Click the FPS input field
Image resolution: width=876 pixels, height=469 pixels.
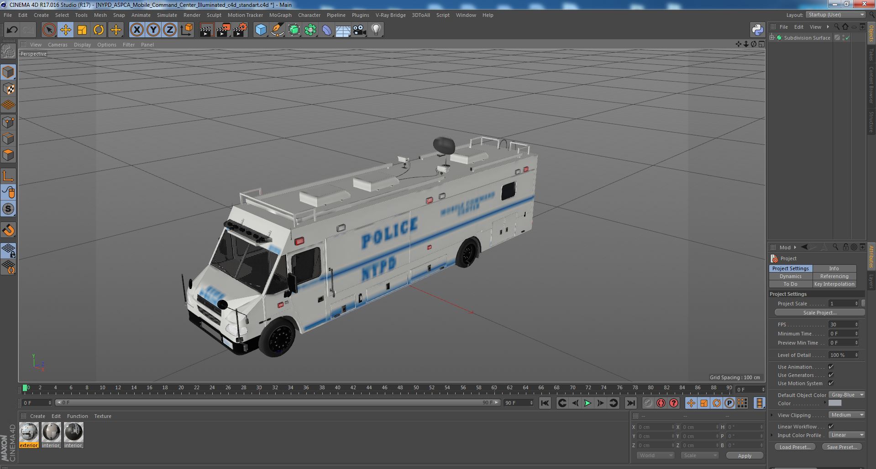[843, 325]
